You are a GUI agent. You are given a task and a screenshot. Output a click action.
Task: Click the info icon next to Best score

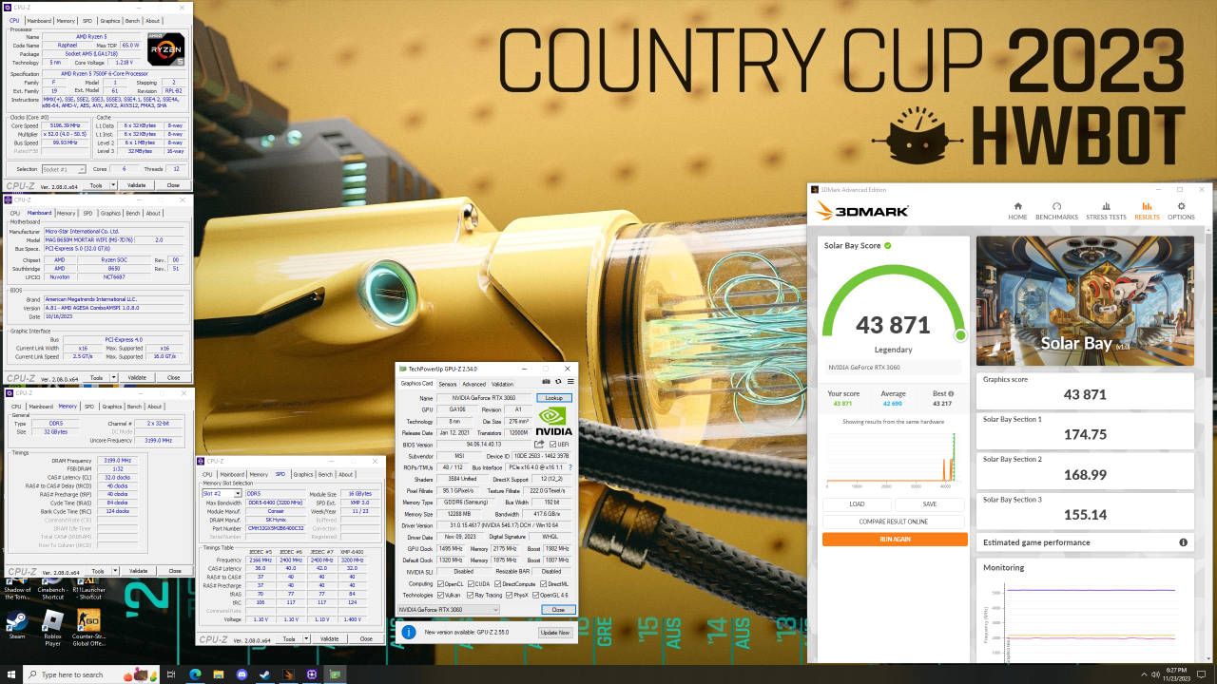951,393
